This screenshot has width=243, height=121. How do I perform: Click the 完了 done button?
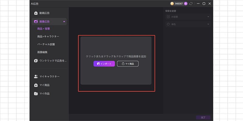tap(203, 118)
